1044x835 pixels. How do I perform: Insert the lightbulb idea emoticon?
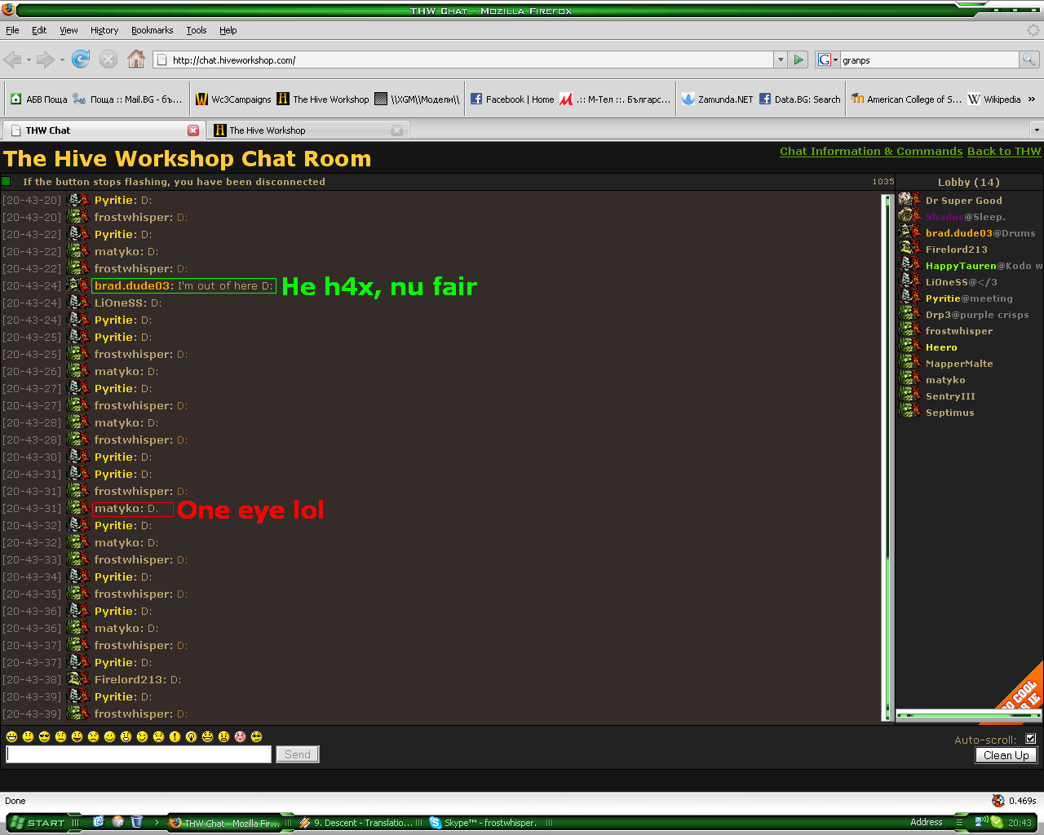click(x=191, y=736)
